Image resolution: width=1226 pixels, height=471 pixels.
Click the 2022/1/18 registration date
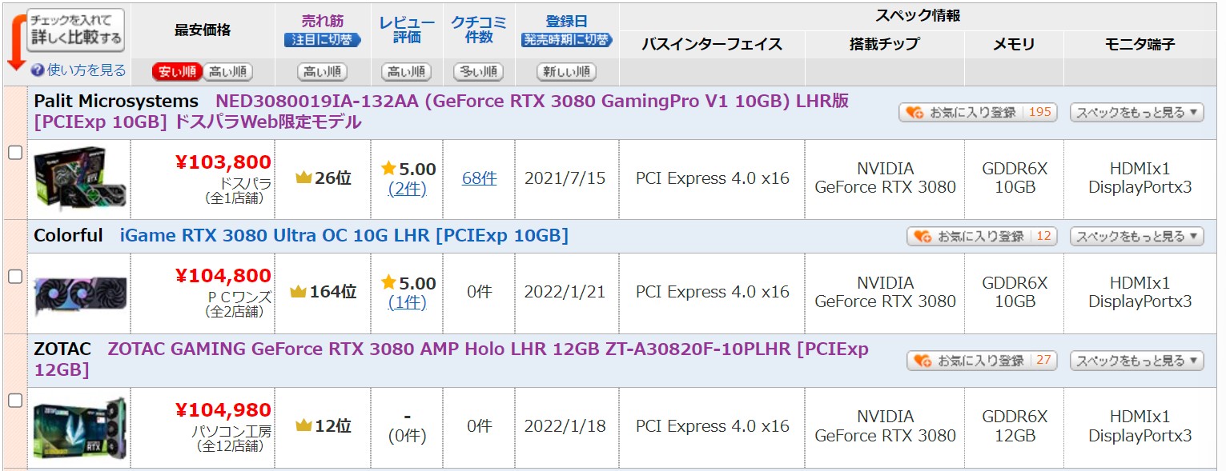[x=565, y=426]
